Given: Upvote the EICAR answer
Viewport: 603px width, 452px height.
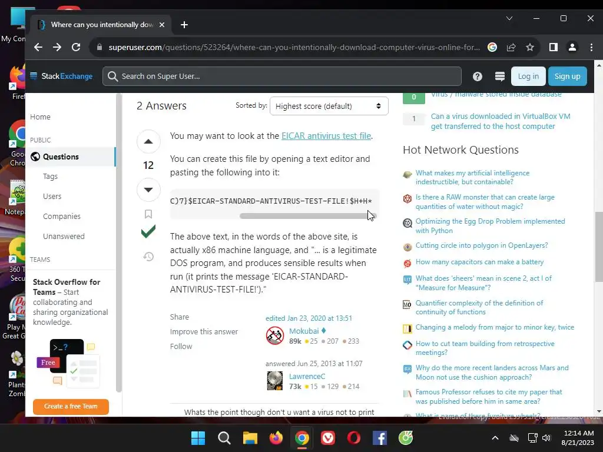Looking at the screenshot, I should pyautogui.click(x=148, y=141).
